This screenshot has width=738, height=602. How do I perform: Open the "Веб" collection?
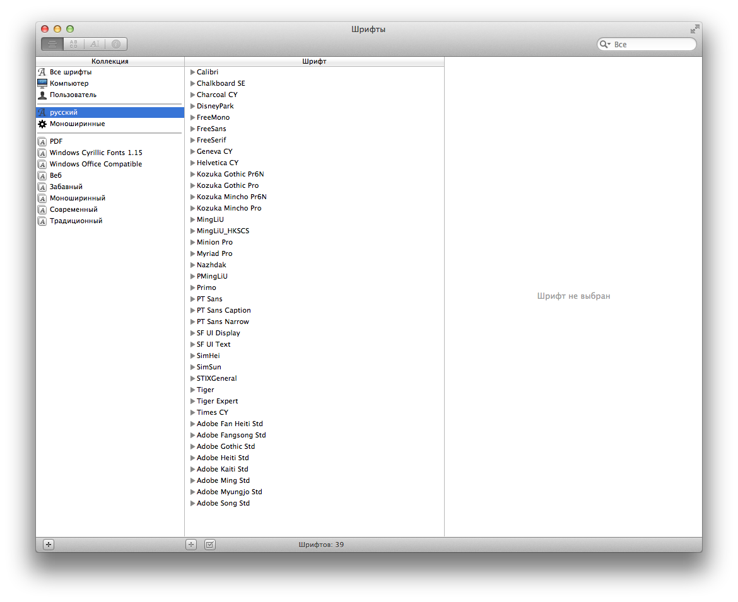tap(110, 175)
